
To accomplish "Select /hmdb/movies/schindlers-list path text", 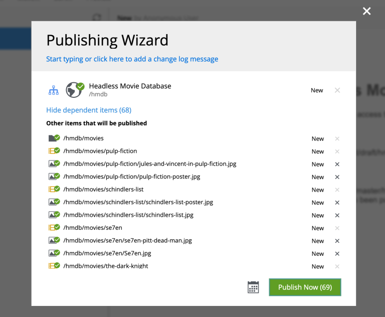I will (x=103, y=189).
